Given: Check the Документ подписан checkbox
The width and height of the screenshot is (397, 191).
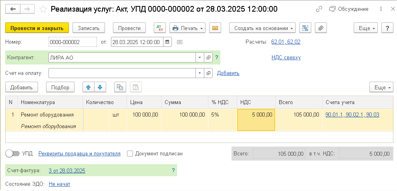Looking at the screenshot, I should click(130, 153).
